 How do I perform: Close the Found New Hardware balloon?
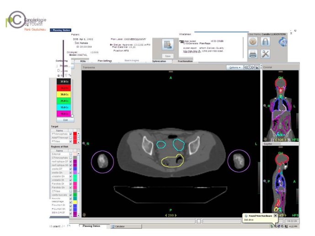click(x=275, y=216)
